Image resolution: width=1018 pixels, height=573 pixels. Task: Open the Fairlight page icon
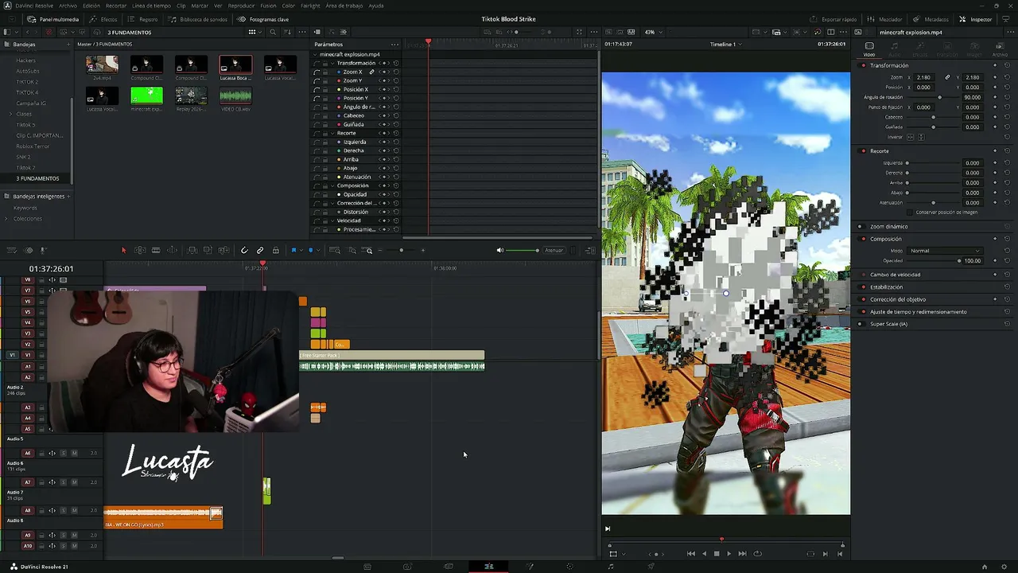tap(611, 567)
